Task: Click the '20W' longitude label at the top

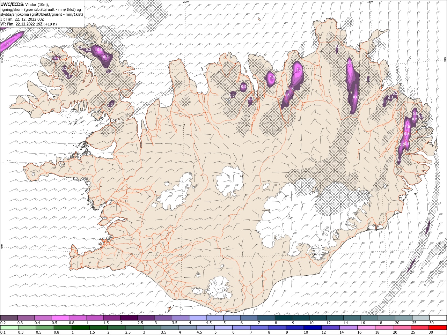Action: 186,2
